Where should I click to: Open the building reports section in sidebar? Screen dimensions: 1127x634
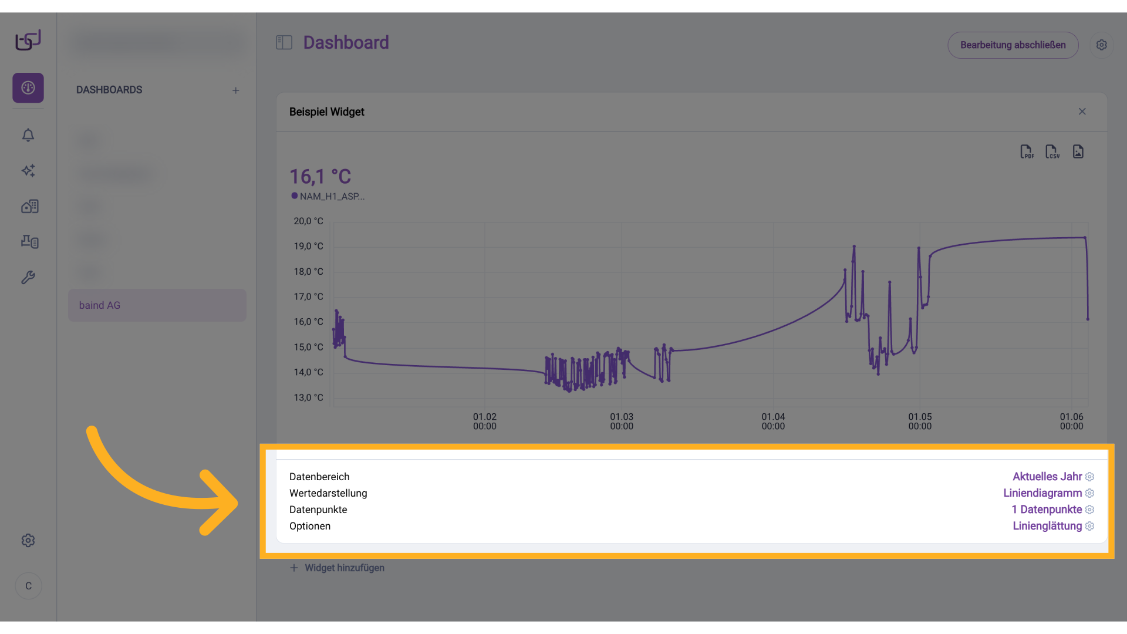pyautogui.click(x=29, y=206)
